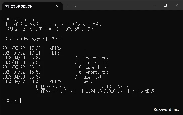The height and width of the screenshot is (115, 183).
Task: Click the address.bak file name
Action: point(96,58)
